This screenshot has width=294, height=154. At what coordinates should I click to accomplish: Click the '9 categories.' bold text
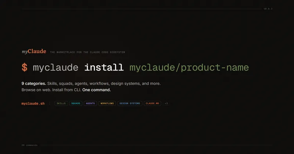(34, 84)
